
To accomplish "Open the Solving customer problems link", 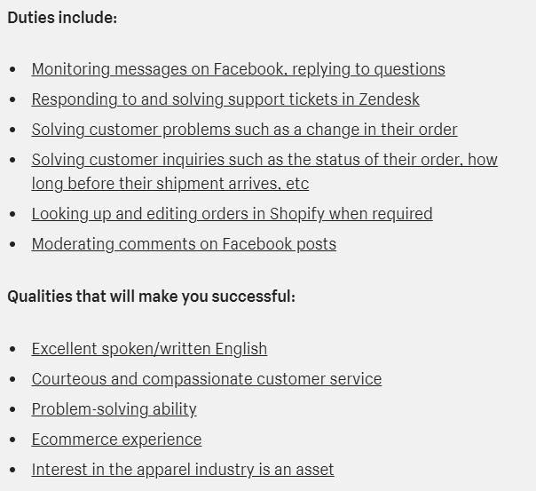I will pyautogui.click(x=244, y=130).
